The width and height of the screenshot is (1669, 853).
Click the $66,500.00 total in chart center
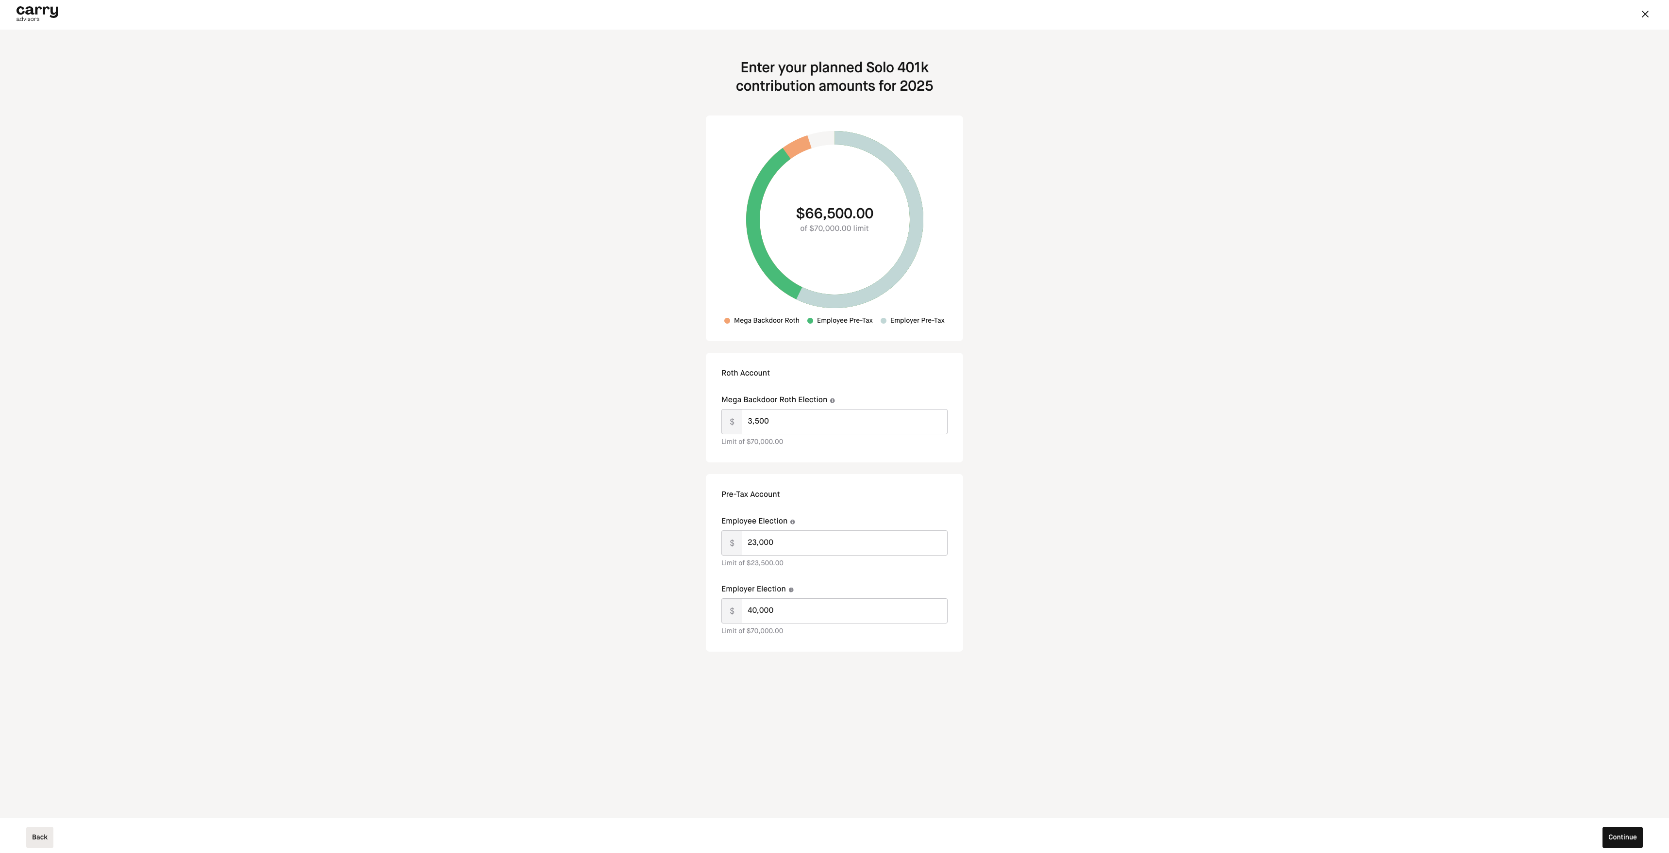coord(834,213)
